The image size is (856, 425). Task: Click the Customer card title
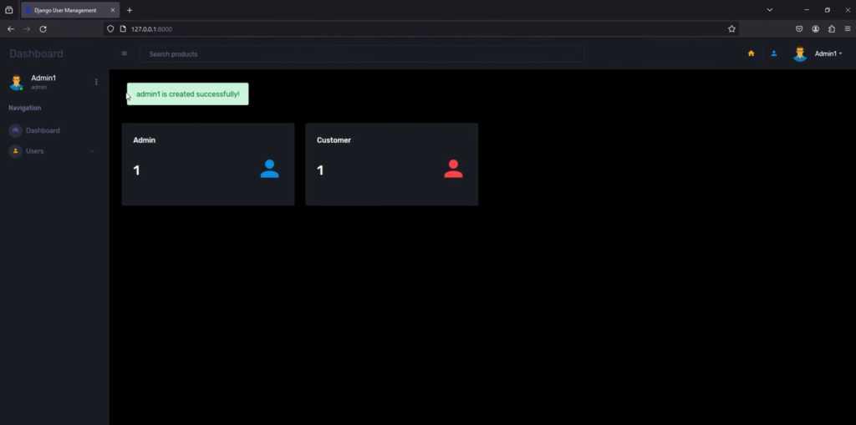point(334,140)
